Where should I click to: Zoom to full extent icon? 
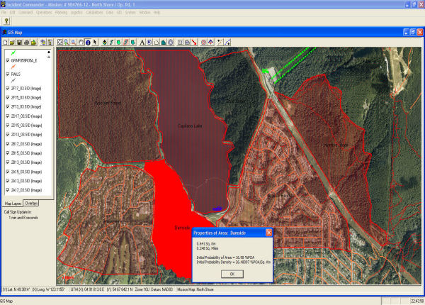[59, 43]
